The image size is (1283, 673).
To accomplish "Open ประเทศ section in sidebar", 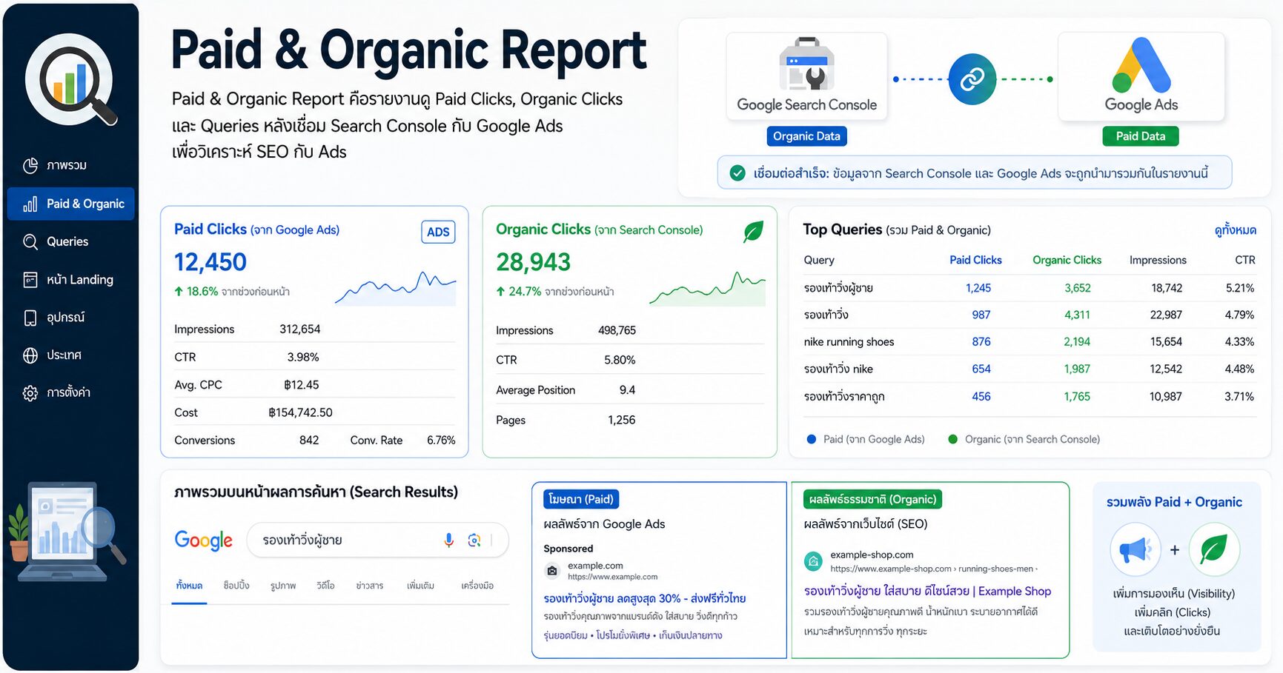I will coord(71,355).
